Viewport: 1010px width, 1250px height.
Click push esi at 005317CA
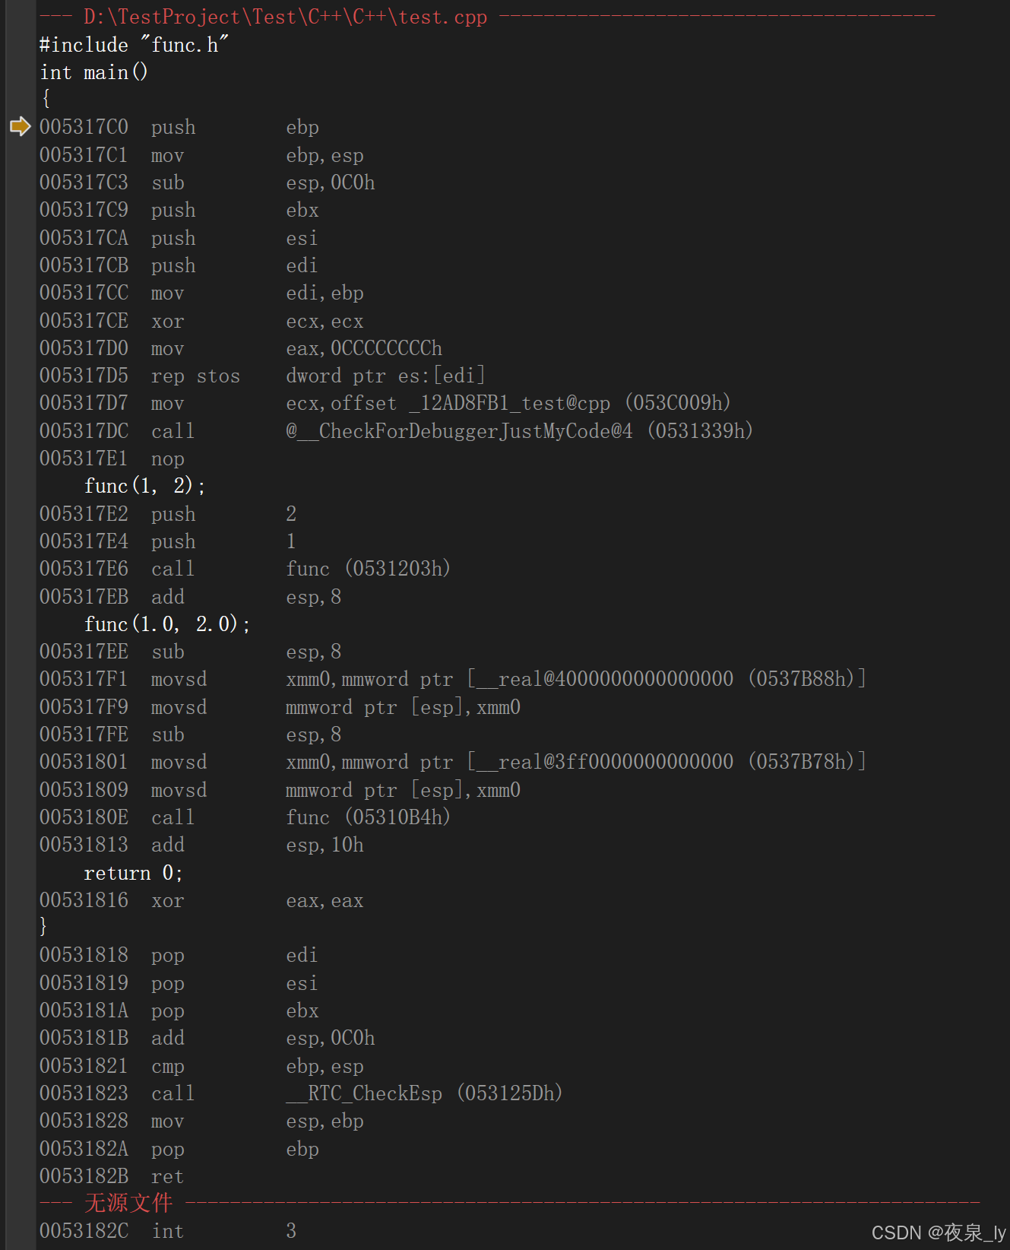(x=179, y=238)
